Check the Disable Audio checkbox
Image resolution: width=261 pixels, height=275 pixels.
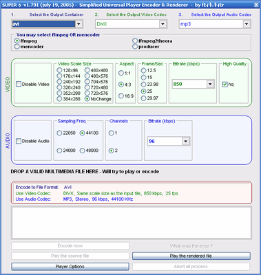19,141
